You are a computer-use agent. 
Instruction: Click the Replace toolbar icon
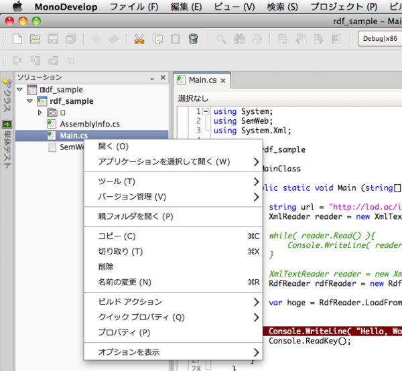pos(257,39)
